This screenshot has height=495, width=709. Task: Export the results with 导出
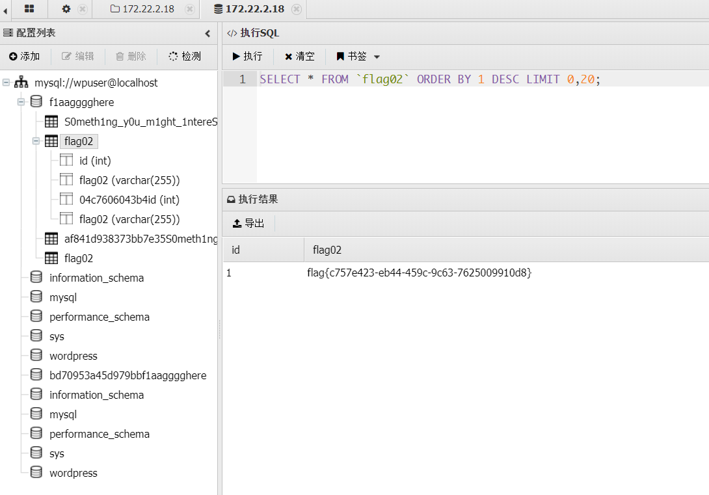click(x=248, y=223)
